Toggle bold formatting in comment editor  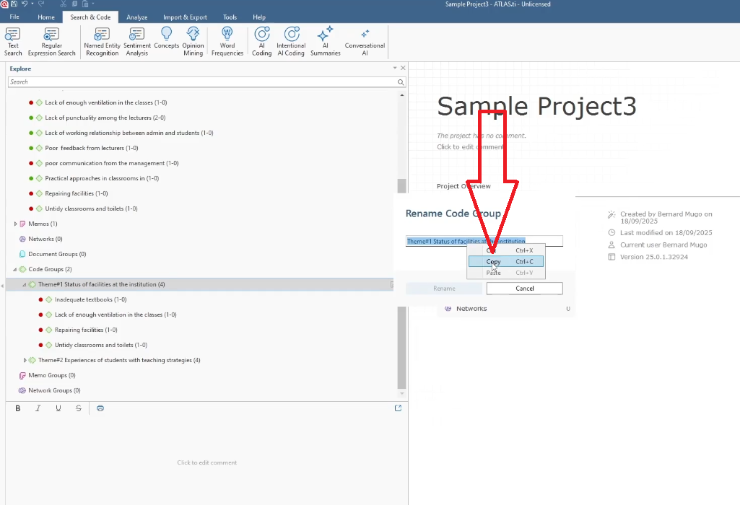click(x=18, y=408)
